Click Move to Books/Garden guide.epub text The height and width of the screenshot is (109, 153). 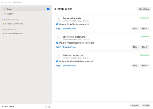click(74, 24)
